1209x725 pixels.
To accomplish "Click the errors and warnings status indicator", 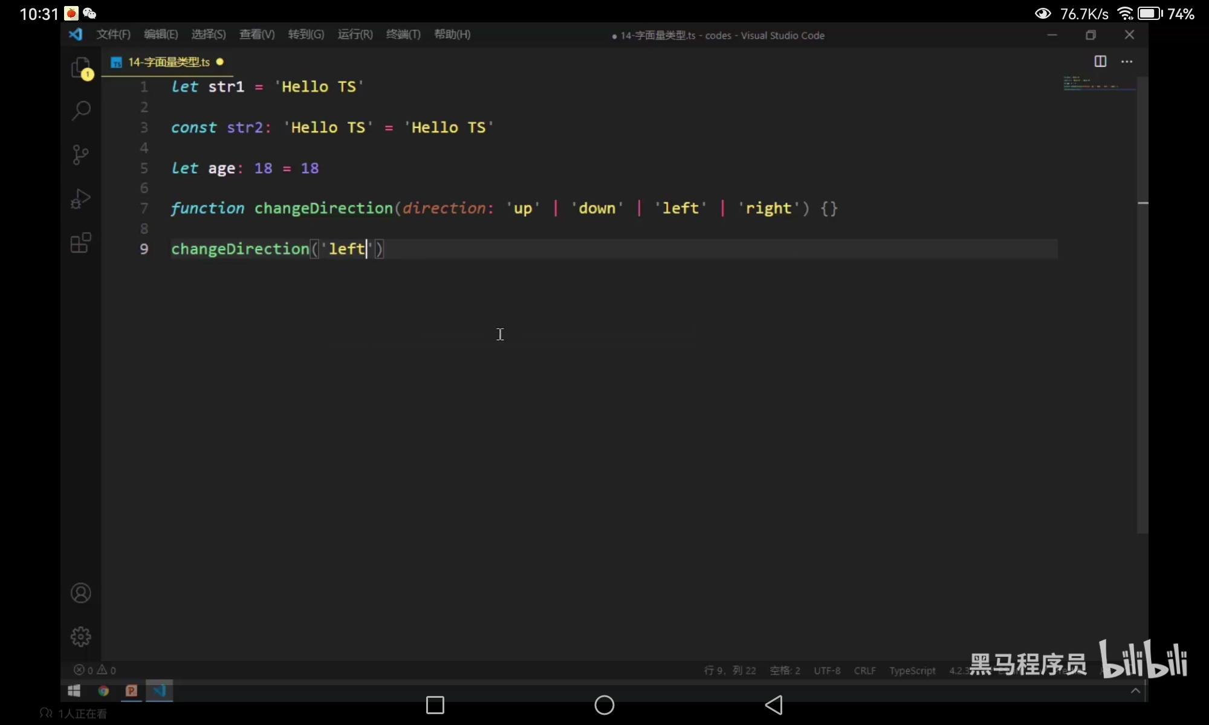I will (x=95, y=670).
